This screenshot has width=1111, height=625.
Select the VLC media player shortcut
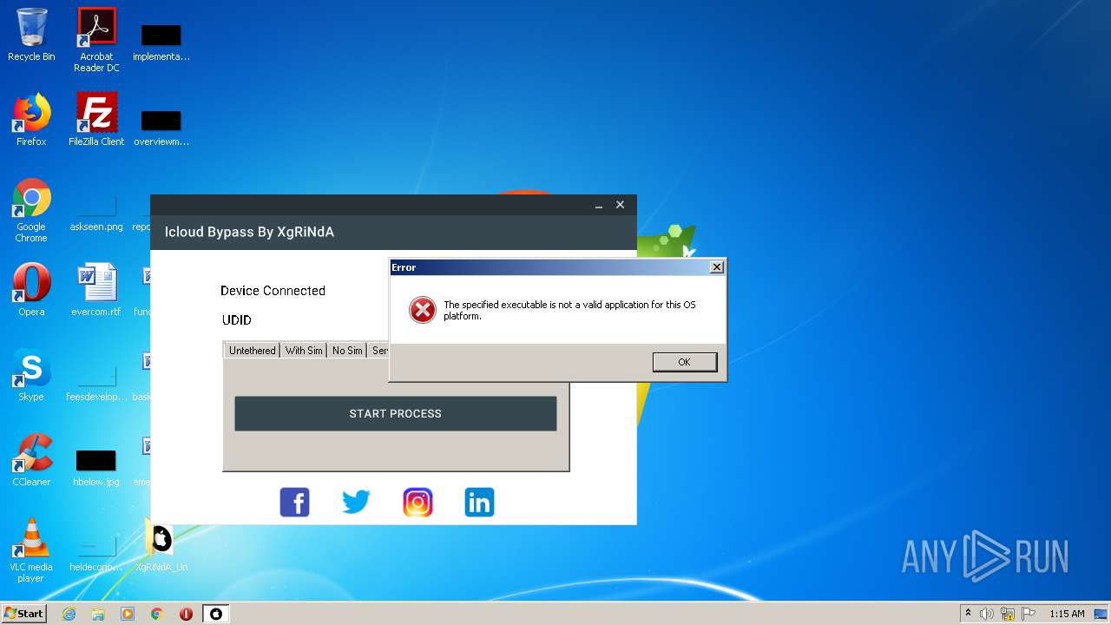pos(31,550)
